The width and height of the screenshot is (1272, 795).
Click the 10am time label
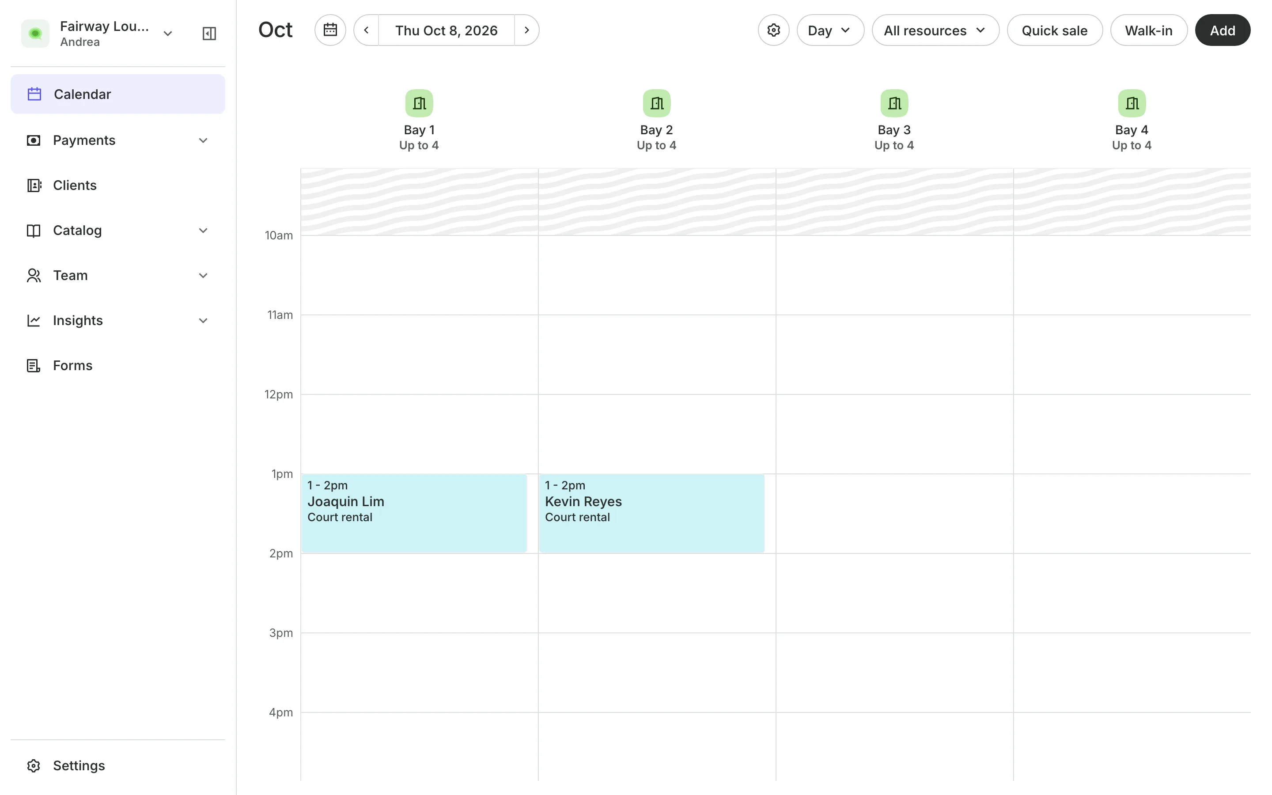(x=279, y=235)
